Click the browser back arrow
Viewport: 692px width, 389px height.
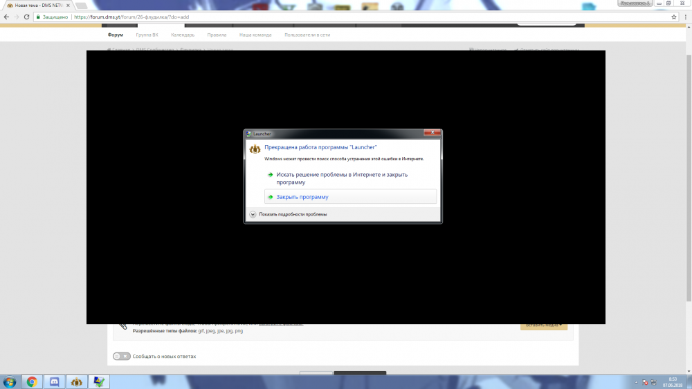(x=7, y=17)
